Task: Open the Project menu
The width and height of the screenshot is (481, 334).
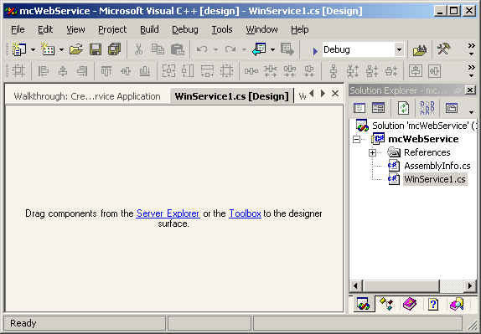Action: point(112,29)
